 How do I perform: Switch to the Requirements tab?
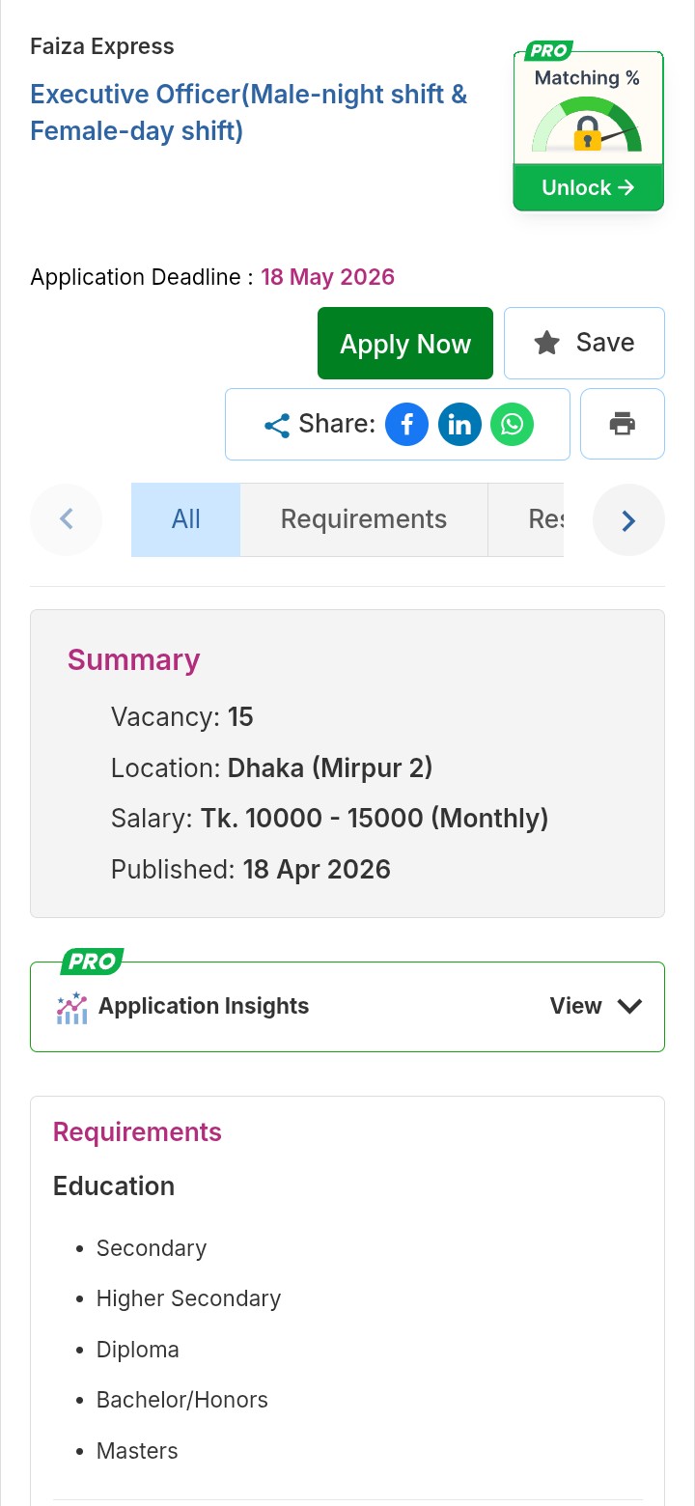363,519
